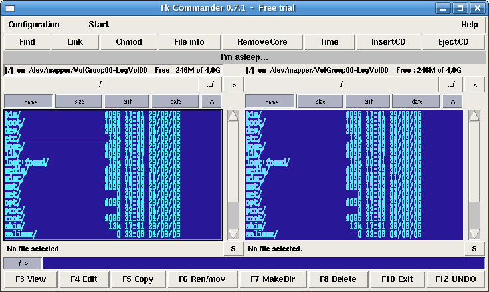489x292 pixels.
Task: Sort left panel by name
Action: coord(29,102)
